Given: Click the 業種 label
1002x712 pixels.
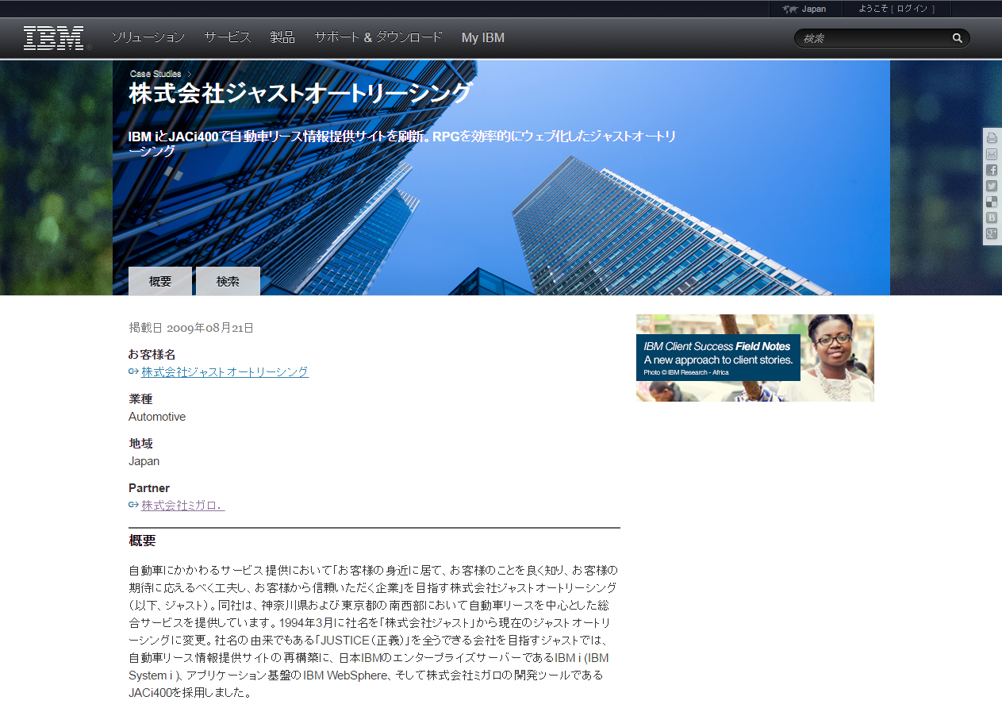Looking at the screenshot, I should coord(140,399).
